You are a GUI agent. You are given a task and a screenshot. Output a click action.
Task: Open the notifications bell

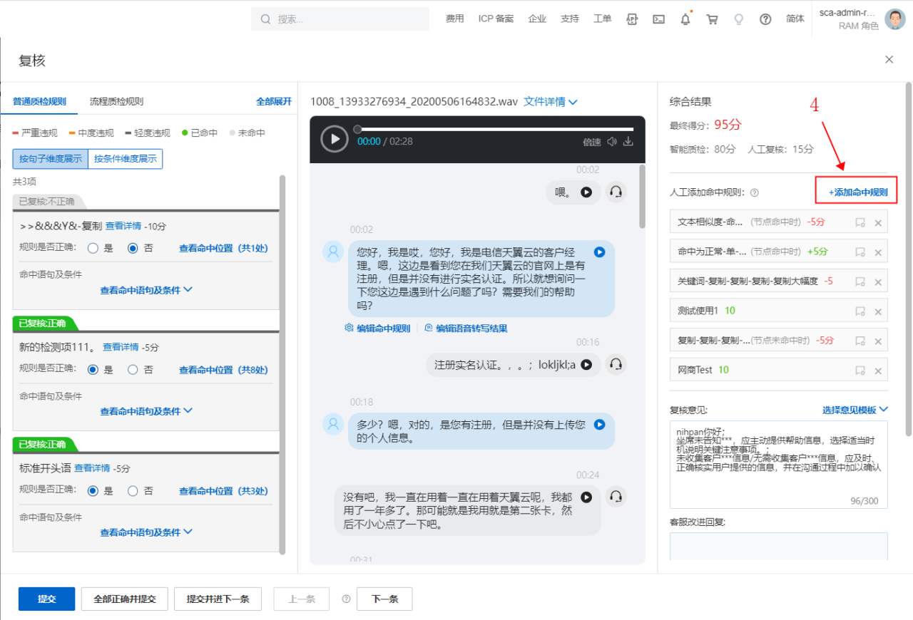(685, 19)
